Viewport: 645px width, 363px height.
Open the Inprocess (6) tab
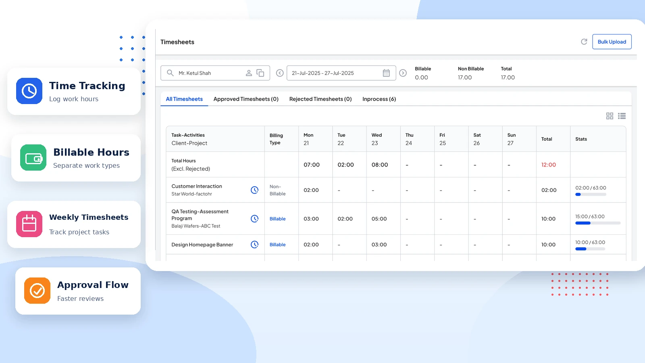pyautogui.click(x=379, y=99)
